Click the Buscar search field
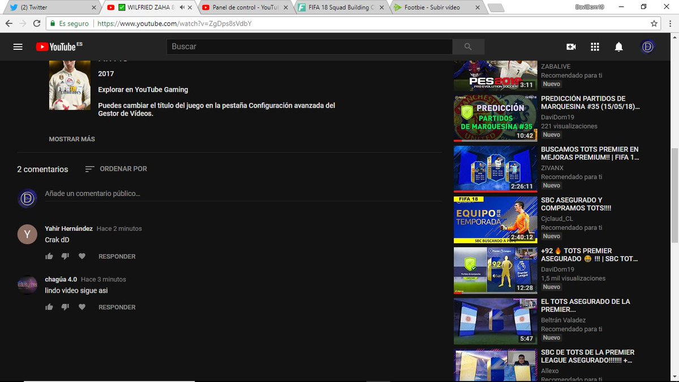679x382 pixels. tap(310, 47)
